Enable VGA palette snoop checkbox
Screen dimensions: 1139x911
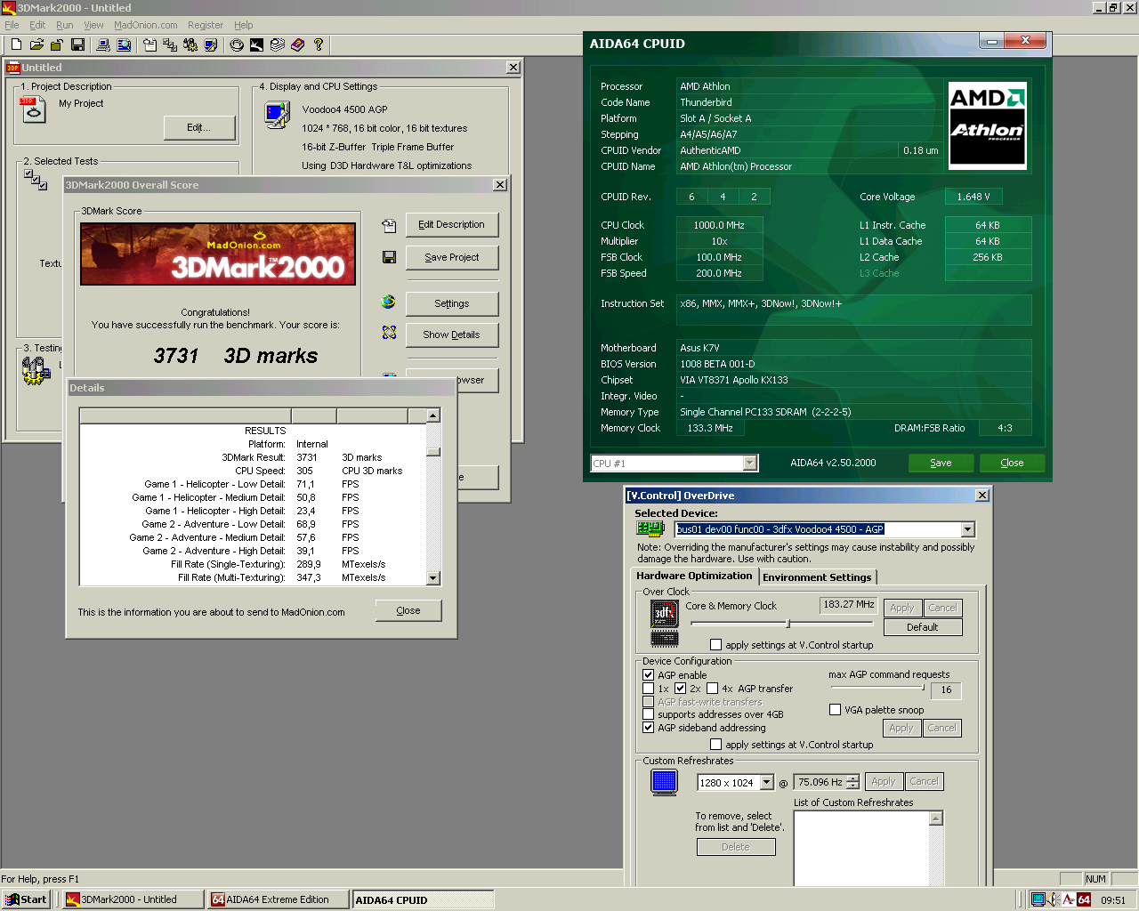(836, 710)
